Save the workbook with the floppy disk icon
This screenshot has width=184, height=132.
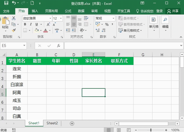pyautogui.click(x=6, y=3)
